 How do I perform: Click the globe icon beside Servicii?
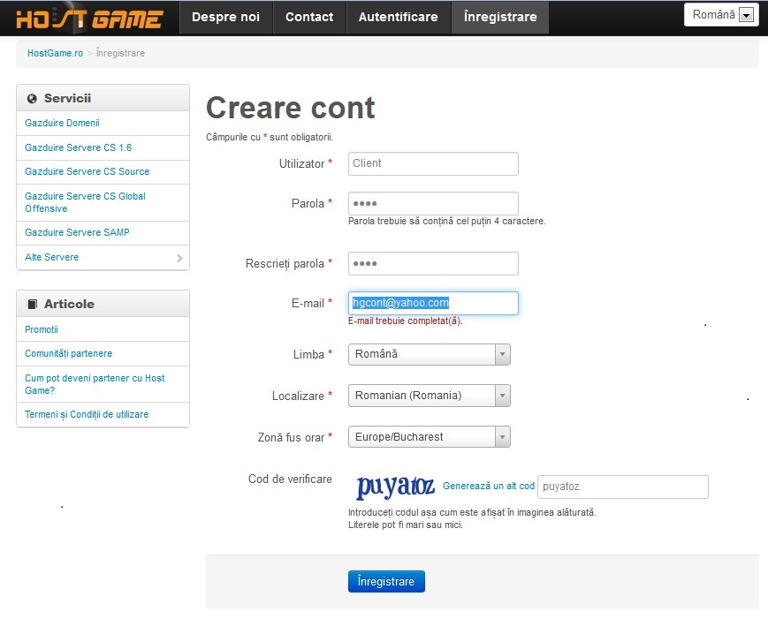[33, 98]
